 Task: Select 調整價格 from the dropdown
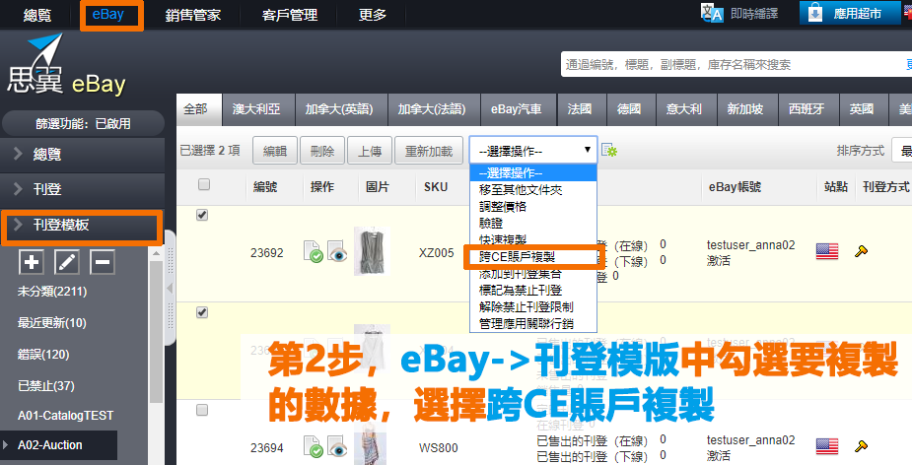tap(533, 206)
